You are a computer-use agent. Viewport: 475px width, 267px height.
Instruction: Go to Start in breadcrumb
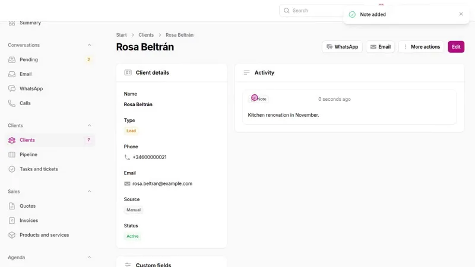121,35
